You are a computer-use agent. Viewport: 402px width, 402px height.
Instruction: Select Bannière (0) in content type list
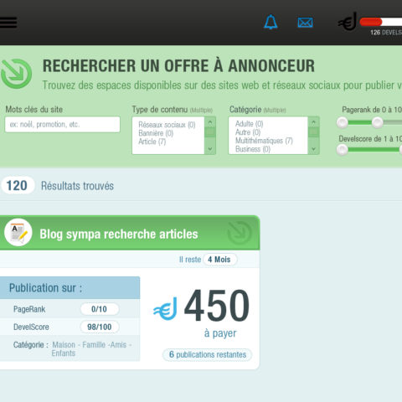[x=156, y=133]
